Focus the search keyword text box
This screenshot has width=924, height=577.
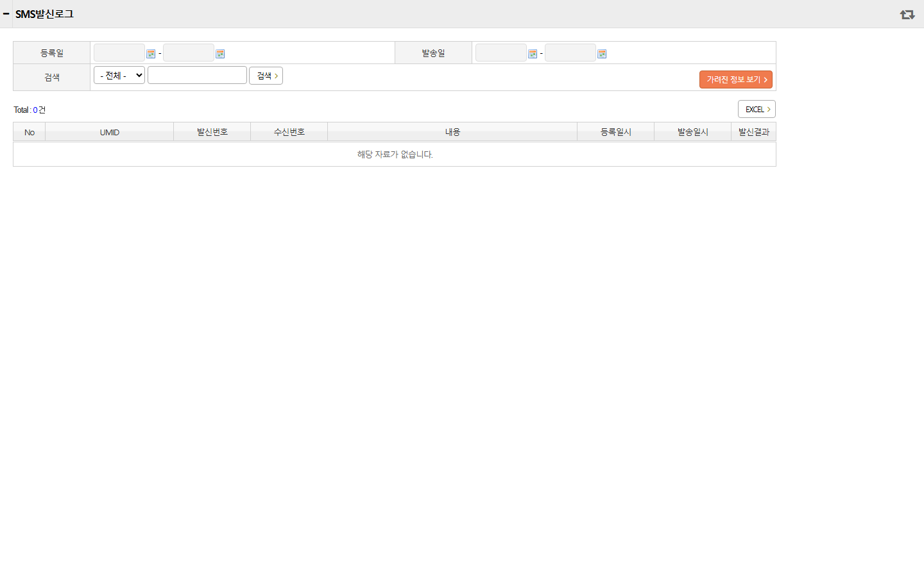(x=197, y=75)
